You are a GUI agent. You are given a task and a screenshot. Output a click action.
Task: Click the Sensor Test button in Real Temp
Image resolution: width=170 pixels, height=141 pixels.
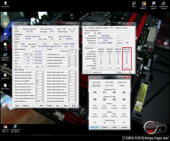point(95,127)
